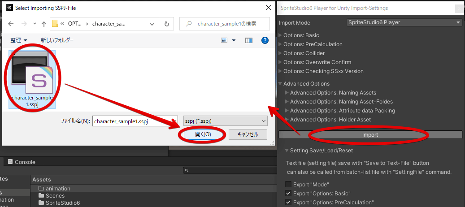Open the 整理 organize menu

[x=19, y=40]
